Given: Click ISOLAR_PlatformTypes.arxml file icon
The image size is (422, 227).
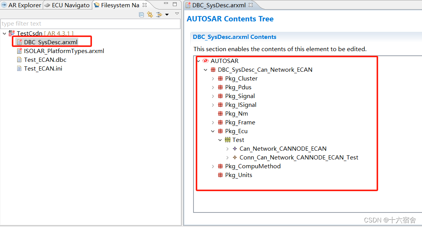Looking at the screenshot, I should tap(19, 51).
